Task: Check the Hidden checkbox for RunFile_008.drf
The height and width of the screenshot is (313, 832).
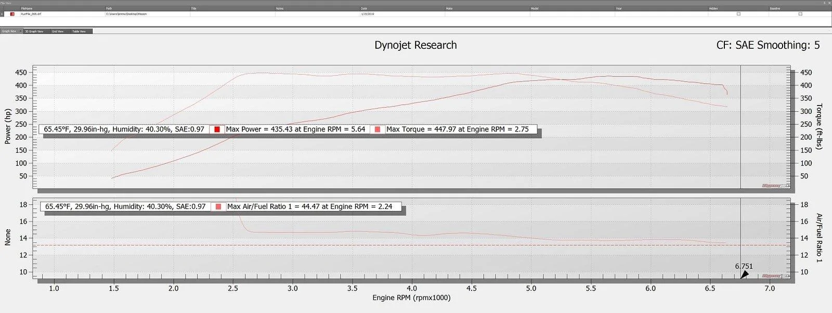Action: [x=738, y=14]
